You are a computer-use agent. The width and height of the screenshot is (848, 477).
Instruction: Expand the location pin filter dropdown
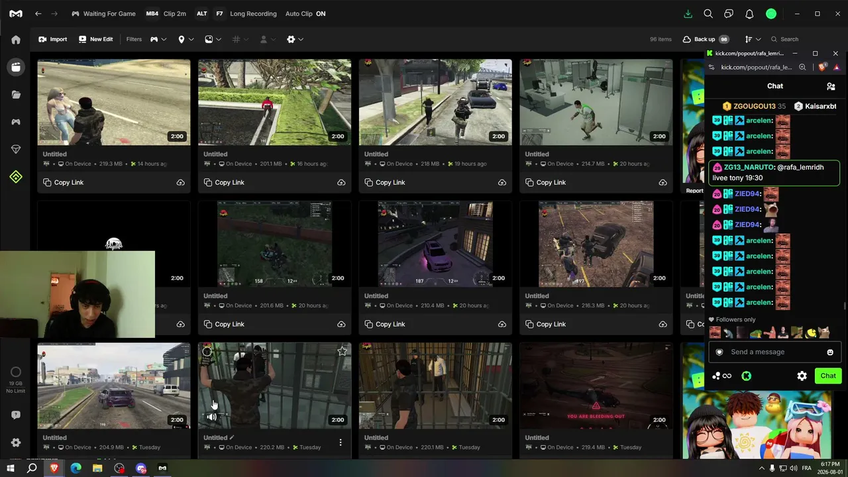pyautogui.click(x=186, y=39)
